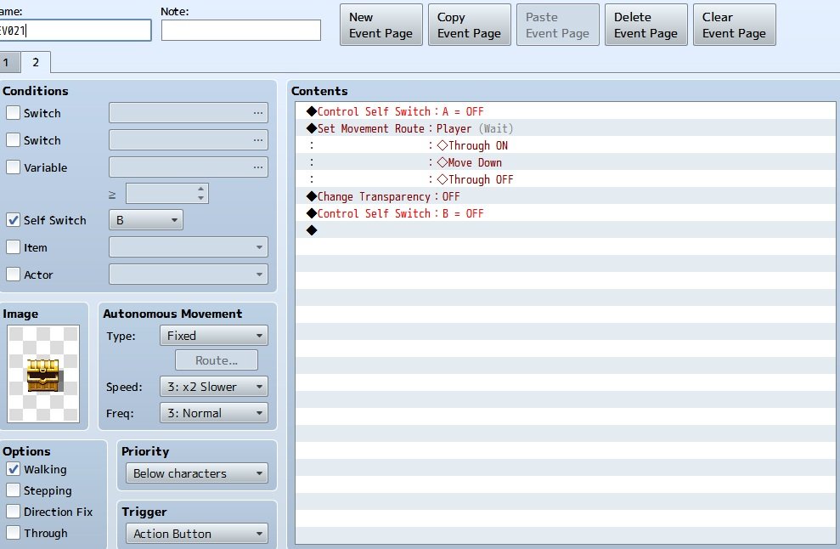Click the Note input field
This screenshot has width=840, height=549.
pyautogui.click(x=241, y=31)
